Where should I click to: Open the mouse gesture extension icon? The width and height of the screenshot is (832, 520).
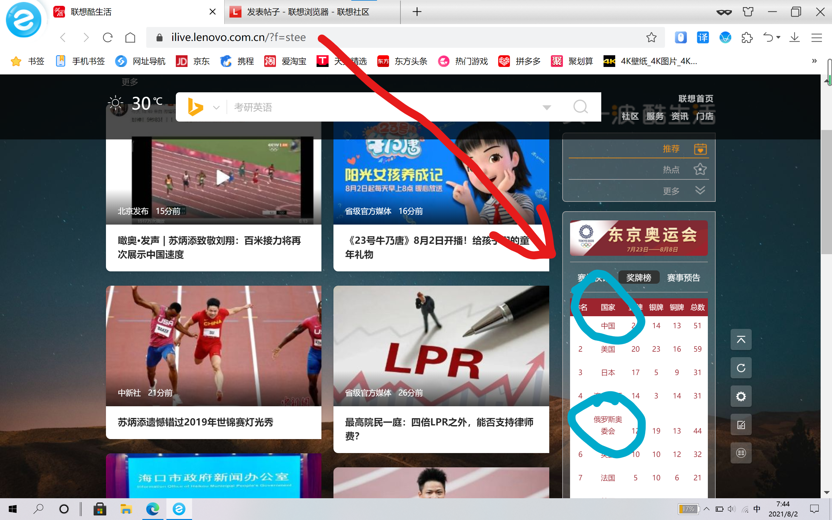tap(681, 37)
